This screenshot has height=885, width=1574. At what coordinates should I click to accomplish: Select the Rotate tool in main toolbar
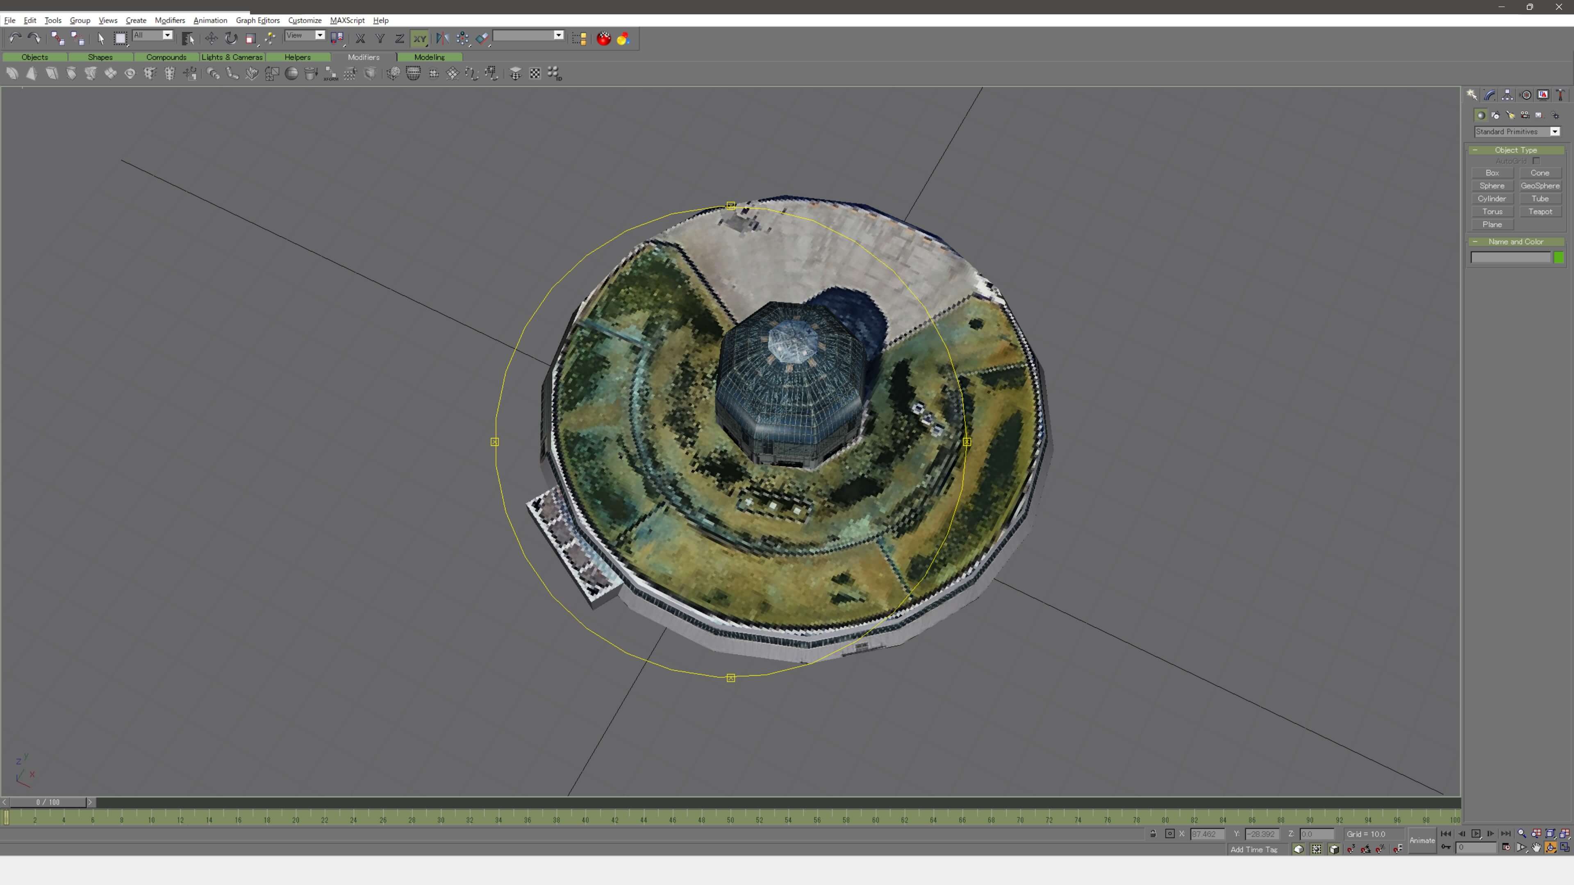coord(231,39)
